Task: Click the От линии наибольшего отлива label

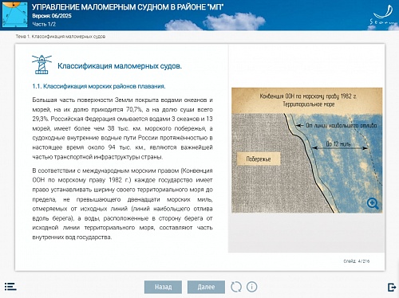Action: click(342, 125)
